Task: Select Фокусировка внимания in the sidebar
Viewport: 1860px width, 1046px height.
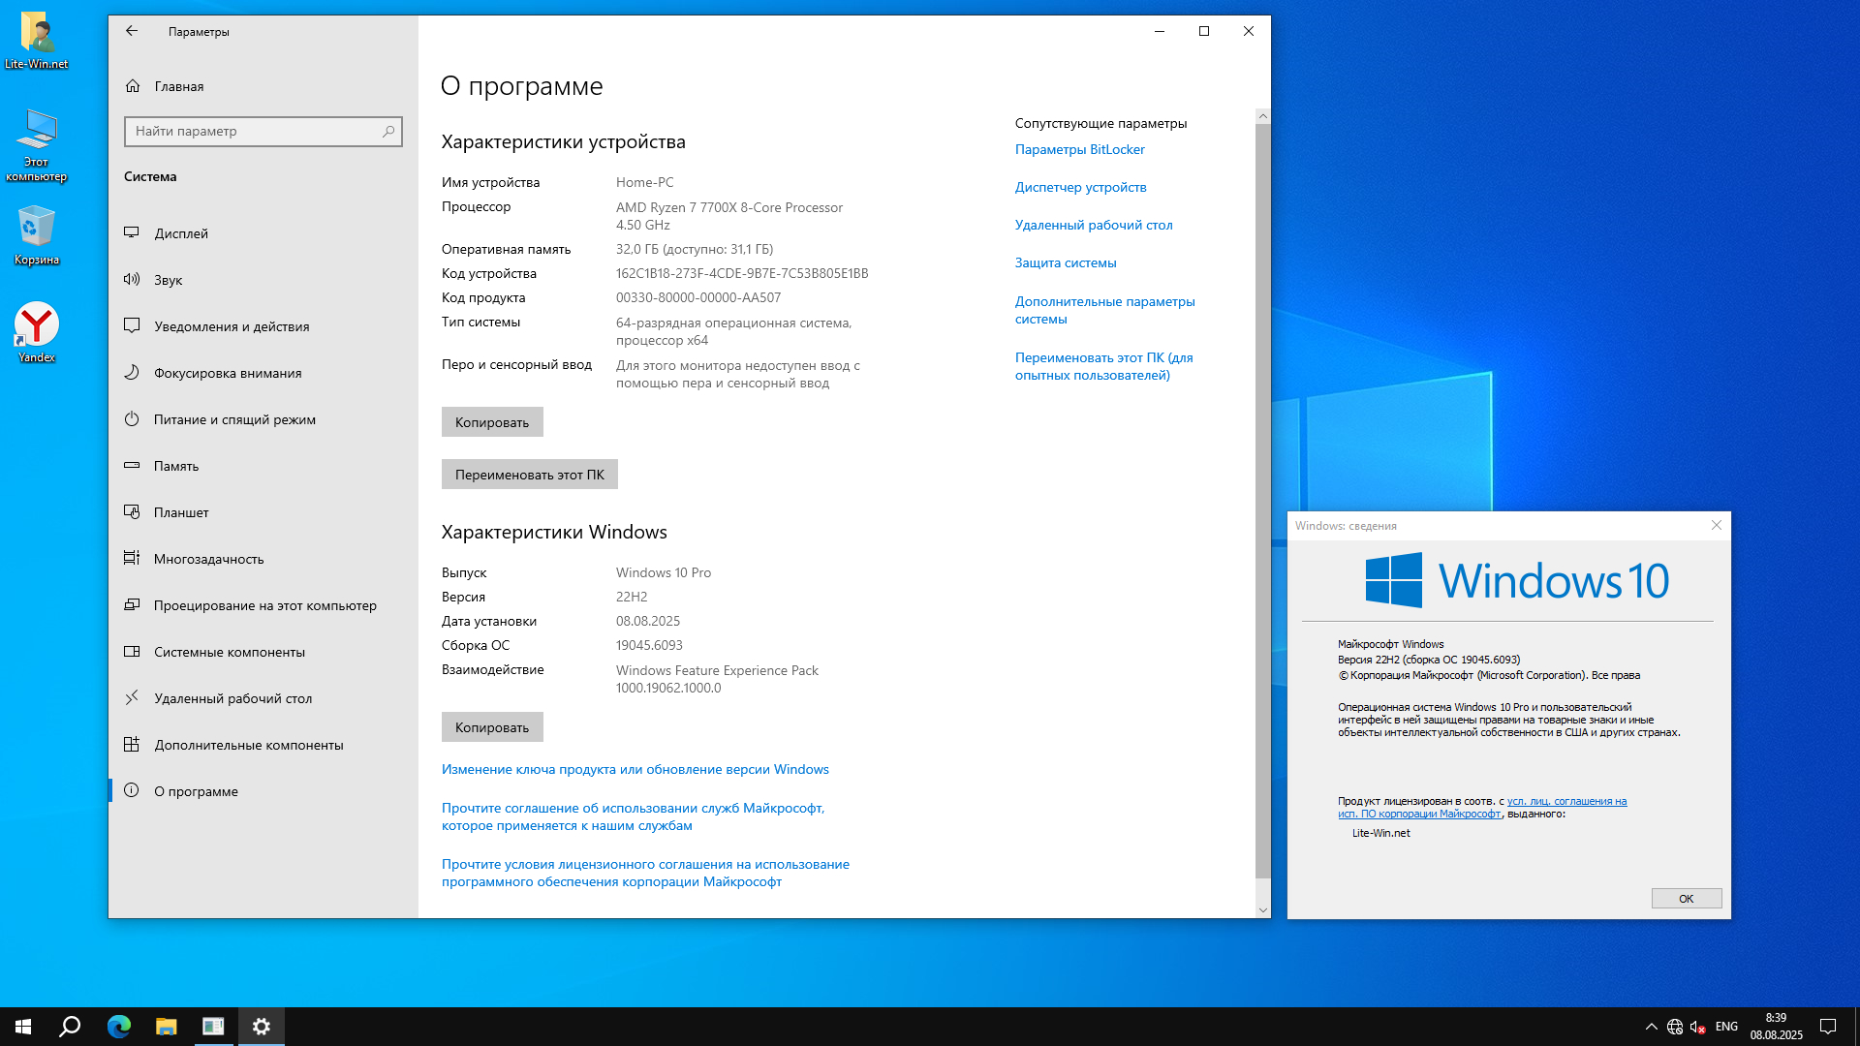Action: [227, 373]
